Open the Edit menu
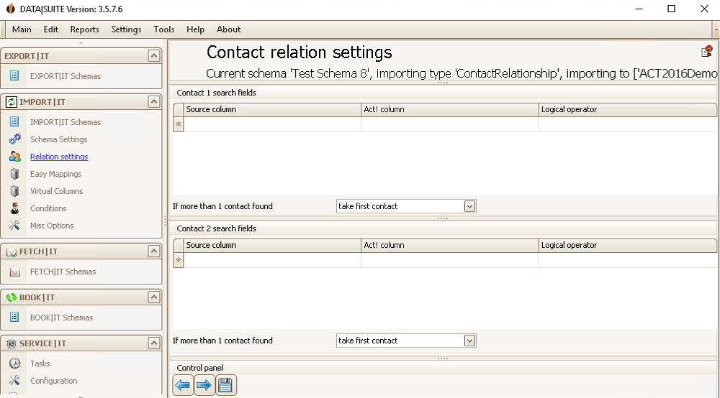Image resolution: width=720 pixels, height=398 pixels. (x=51, y=29)
